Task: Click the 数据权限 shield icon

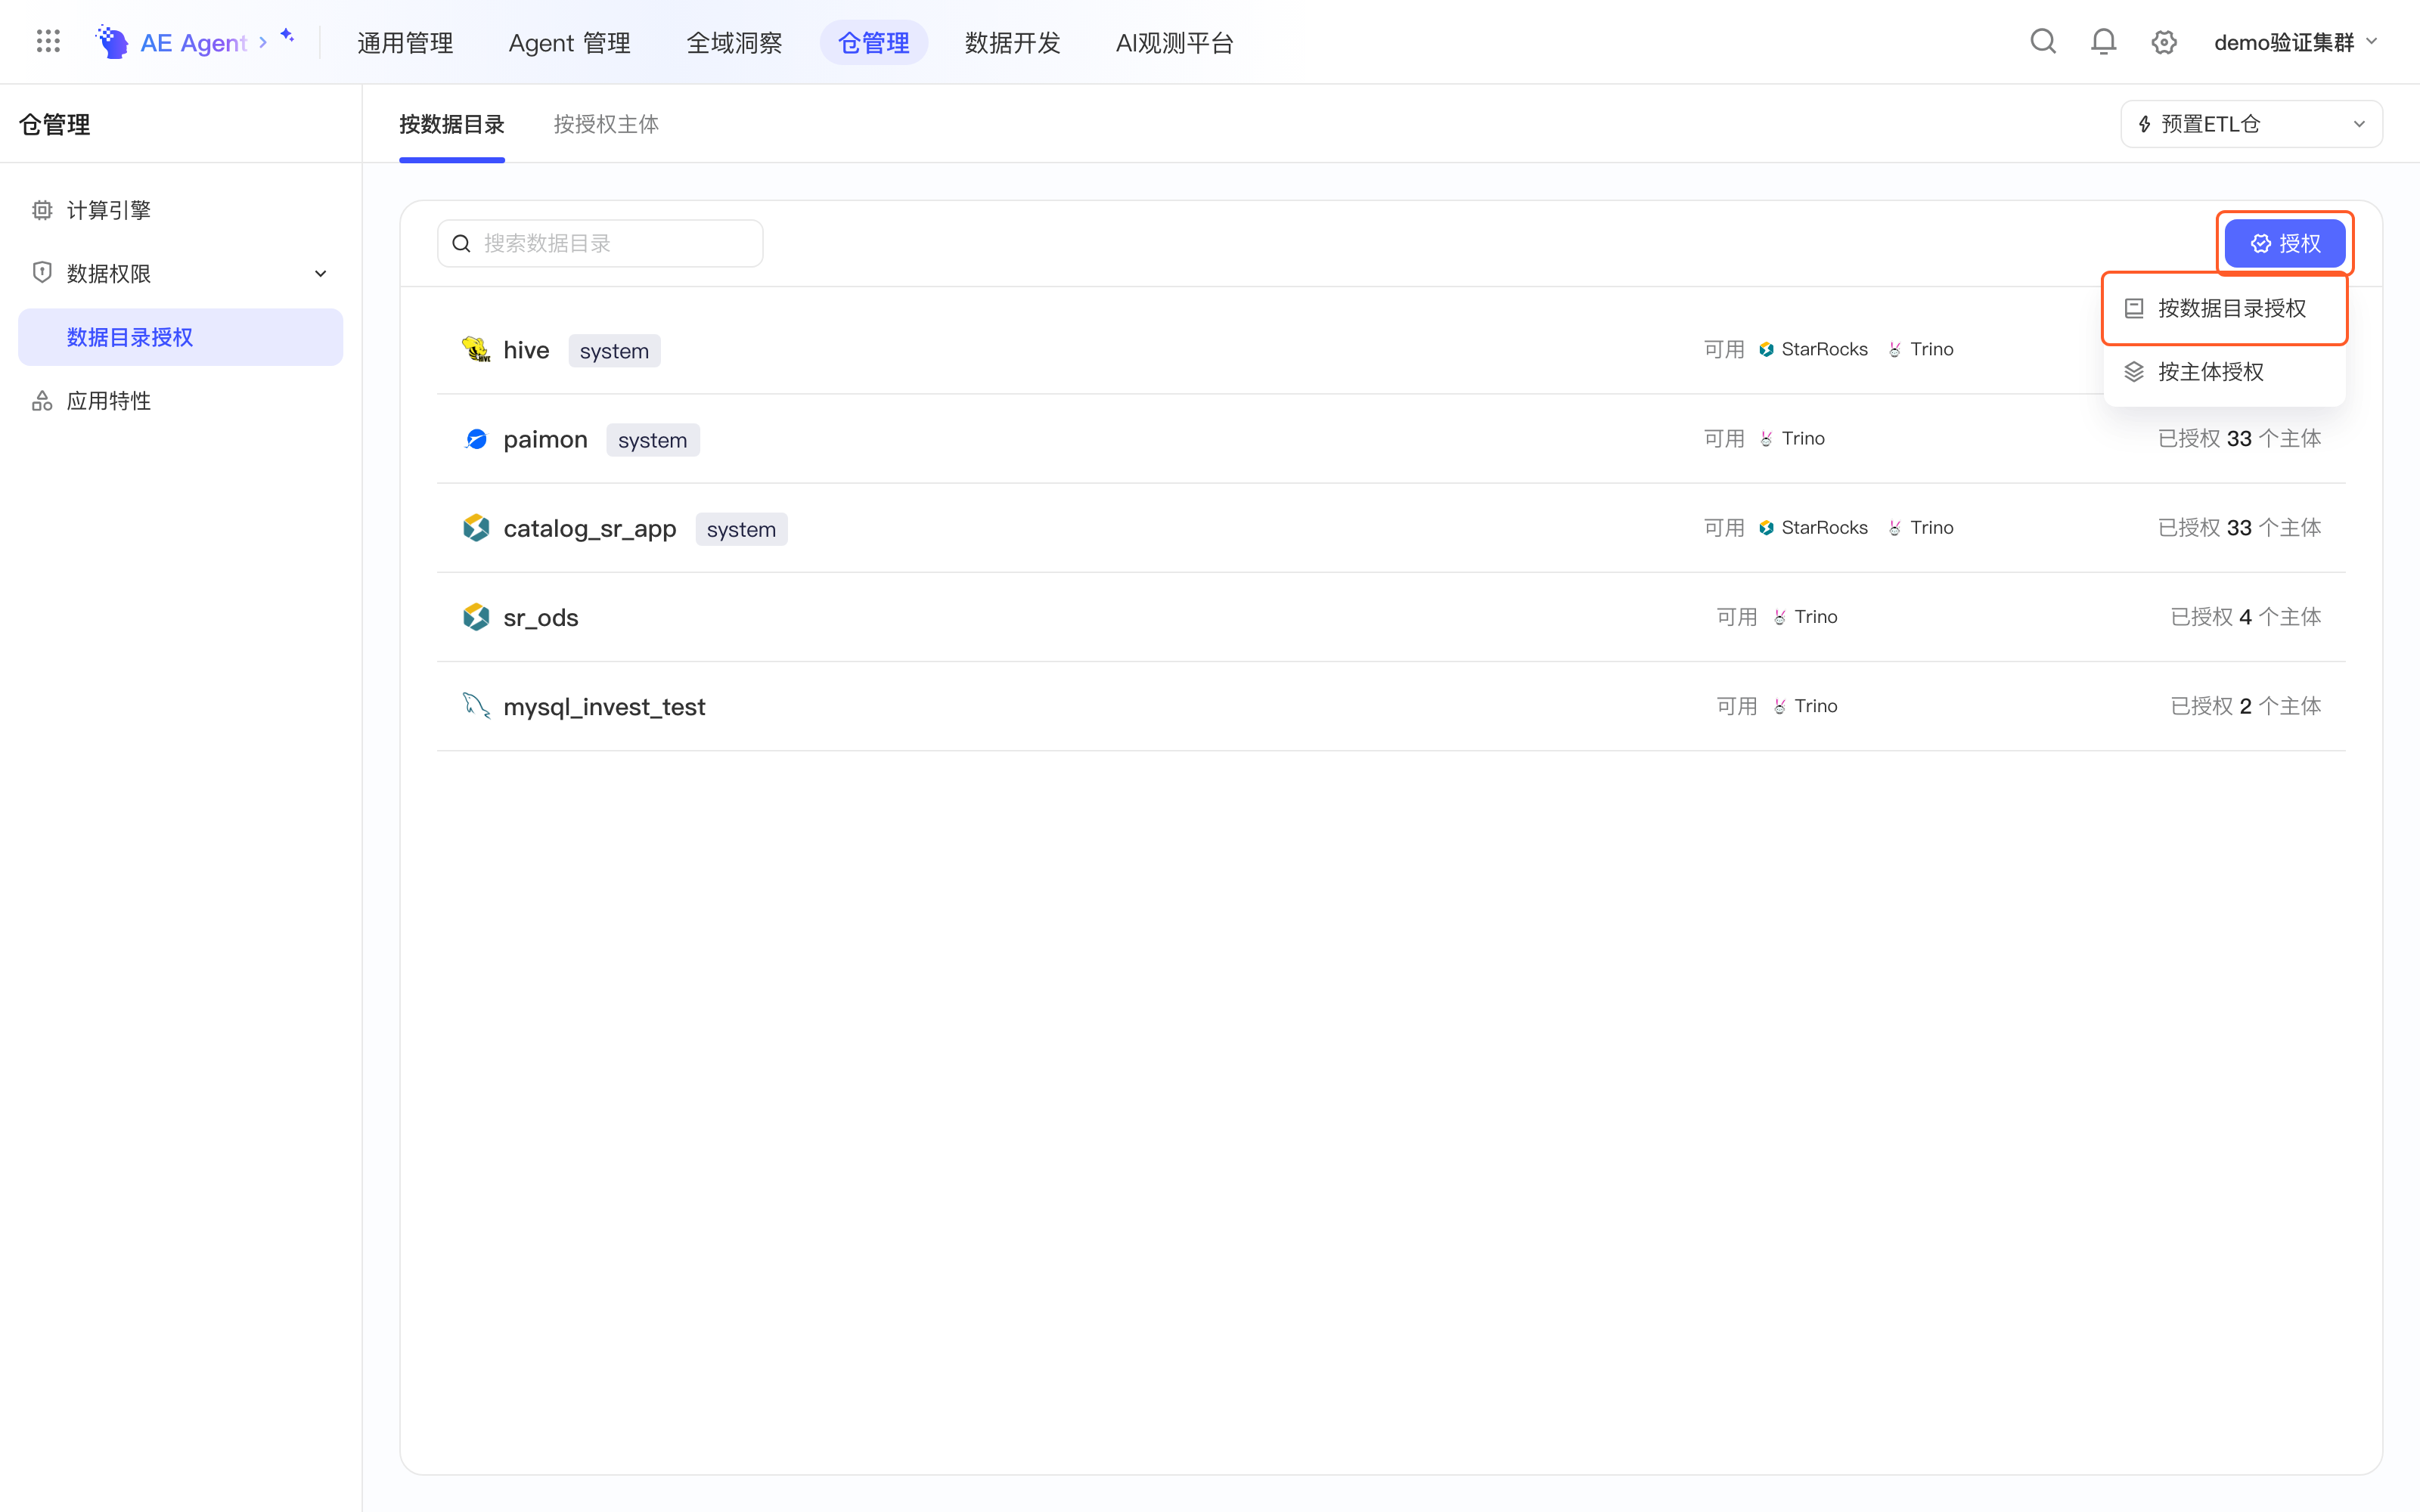Action: click(x=42, y=272)
